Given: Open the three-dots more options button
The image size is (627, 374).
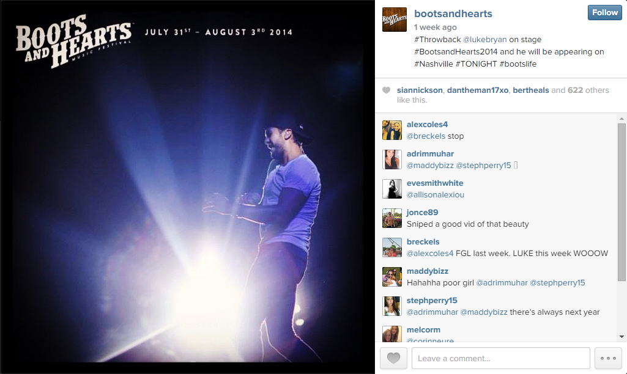Looking at the screenshot, I should (608, 358).
